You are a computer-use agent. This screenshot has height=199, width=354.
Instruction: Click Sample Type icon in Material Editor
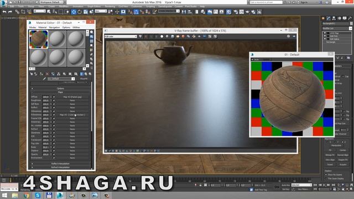point(91,32)
